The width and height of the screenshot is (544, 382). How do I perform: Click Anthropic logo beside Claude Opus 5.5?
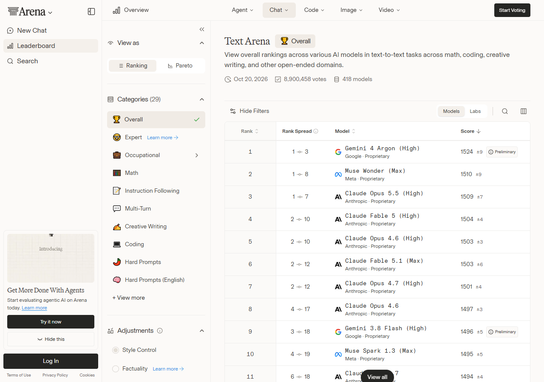point(338,197)
